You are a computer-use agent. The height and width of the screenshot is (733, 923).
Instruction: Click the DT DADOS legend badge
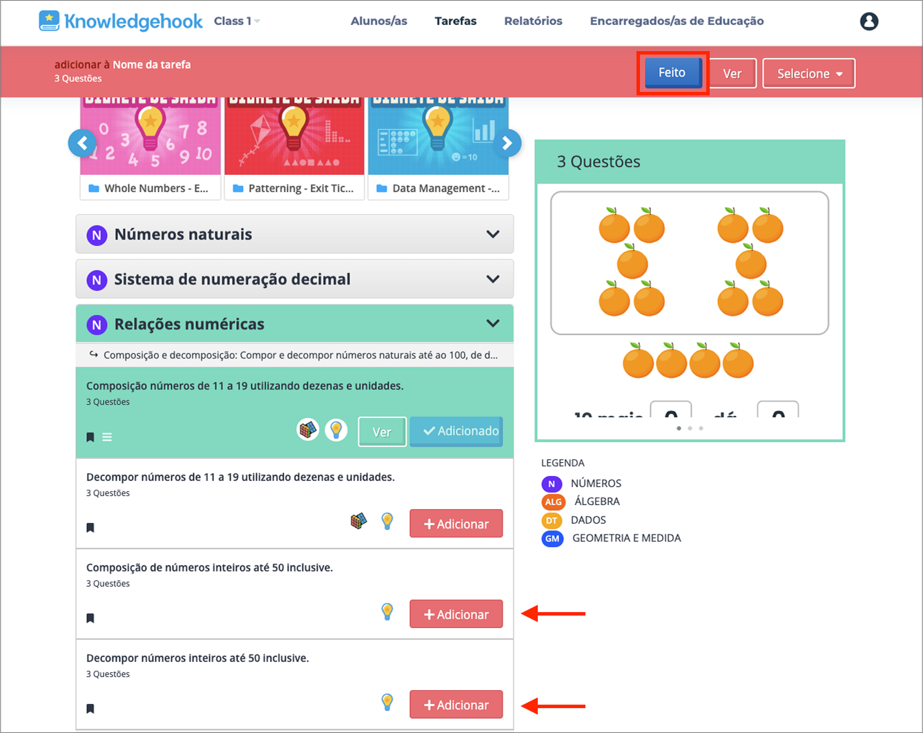(x=552, y=520)
